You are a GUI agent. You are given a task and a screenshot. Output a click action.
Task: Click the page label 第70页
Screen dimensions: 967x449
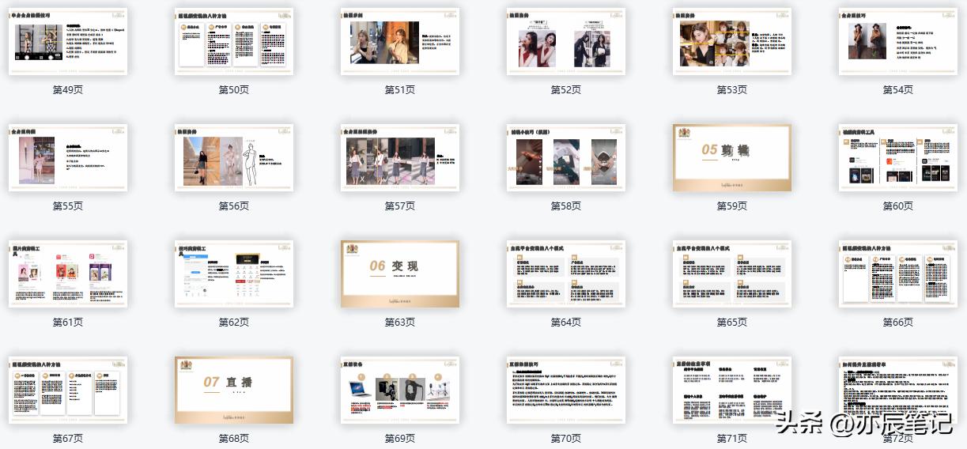(566, 439)
